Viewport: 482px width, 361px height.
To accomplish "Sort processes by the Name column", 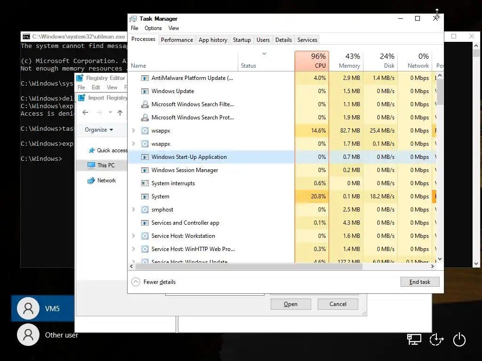I will pyautogui.click(x=183, y=61).
